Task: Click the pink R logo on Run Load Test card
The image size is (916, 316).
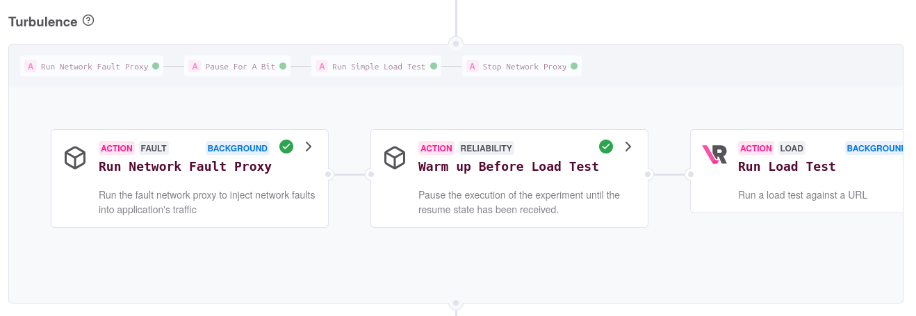Action: [x=714, y=154]
